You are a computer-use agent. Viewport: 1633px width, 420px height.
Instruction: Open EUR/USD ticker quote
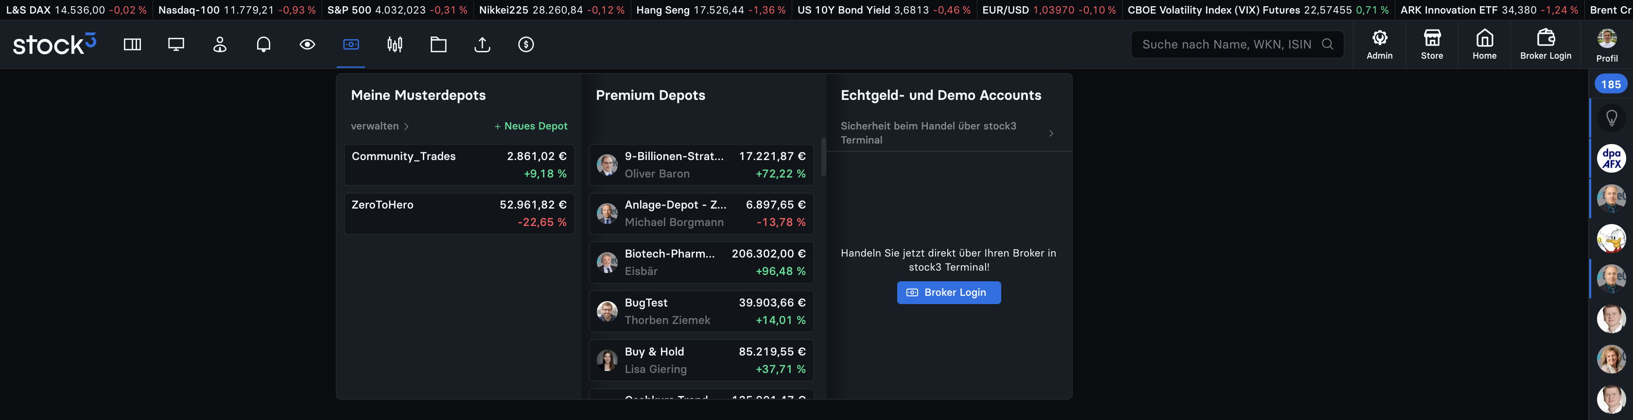coord(1048,10)
